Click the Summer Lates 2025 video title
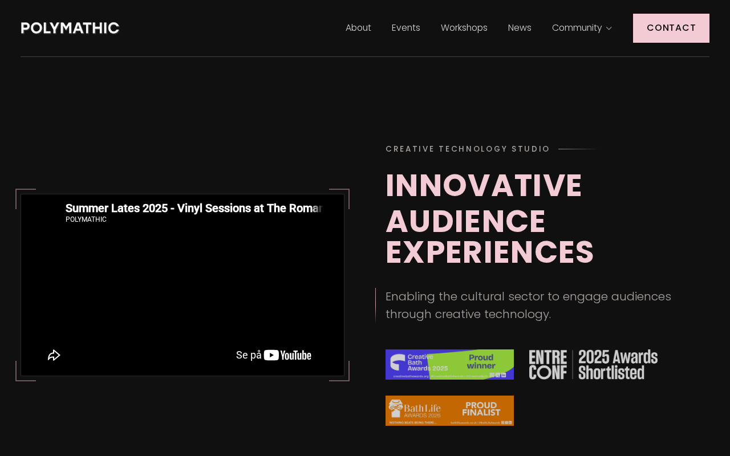The width and height of the screenshot is (730, 456). (x=194, y=208)
